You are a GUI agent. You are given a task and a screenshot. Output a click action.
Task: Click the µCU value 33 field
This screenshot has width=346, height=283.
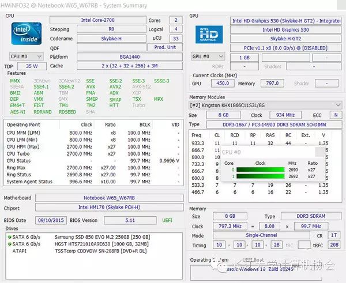pyautogui.click(x=176, y=39)
